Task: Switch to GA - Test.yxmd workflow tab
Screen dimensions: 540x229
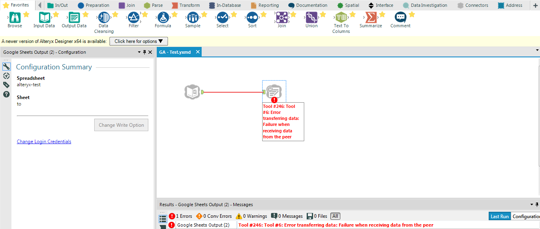Action: [175, 52]
